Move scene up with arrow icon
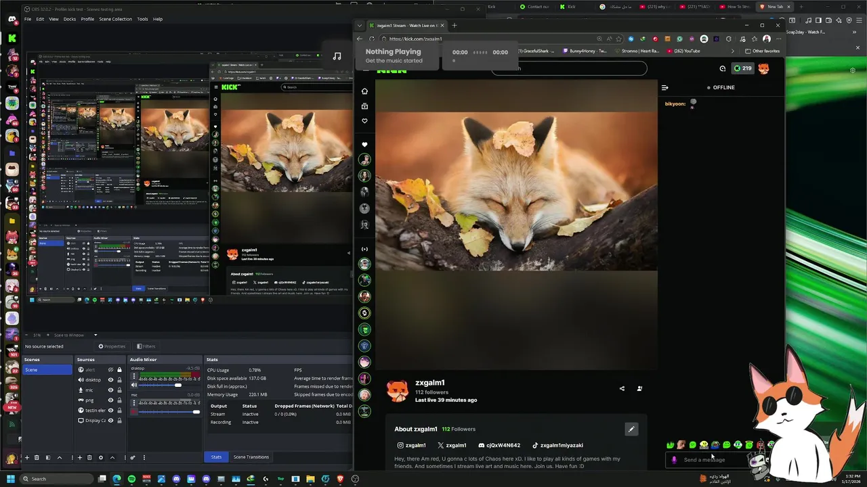The width and height of the screenshot is (867, 487). click(60, 458)
